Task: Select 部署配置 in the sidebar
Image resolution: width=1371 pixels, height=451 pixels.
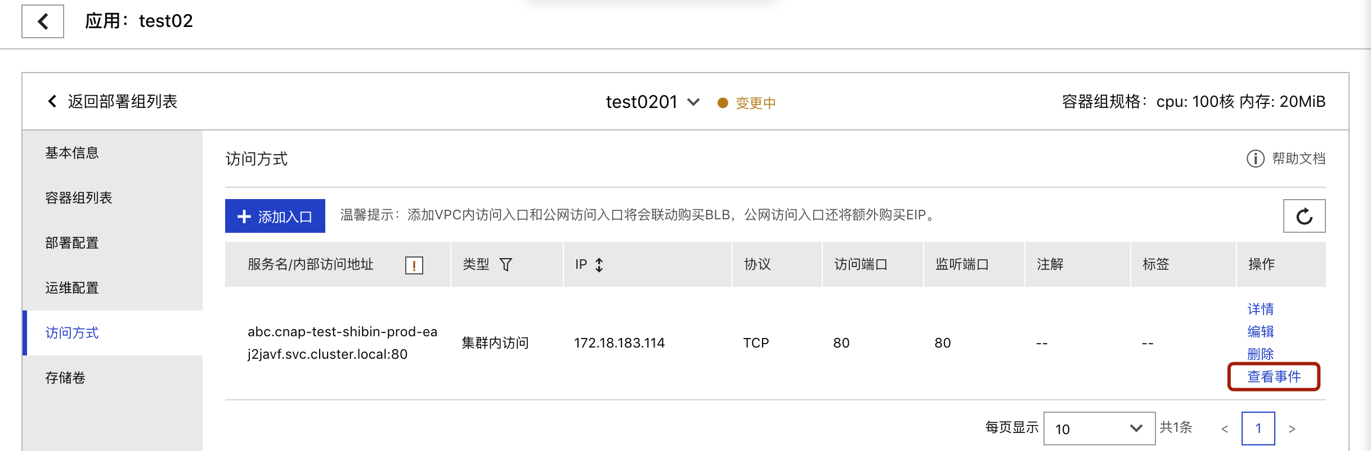Action: [72, 243]
